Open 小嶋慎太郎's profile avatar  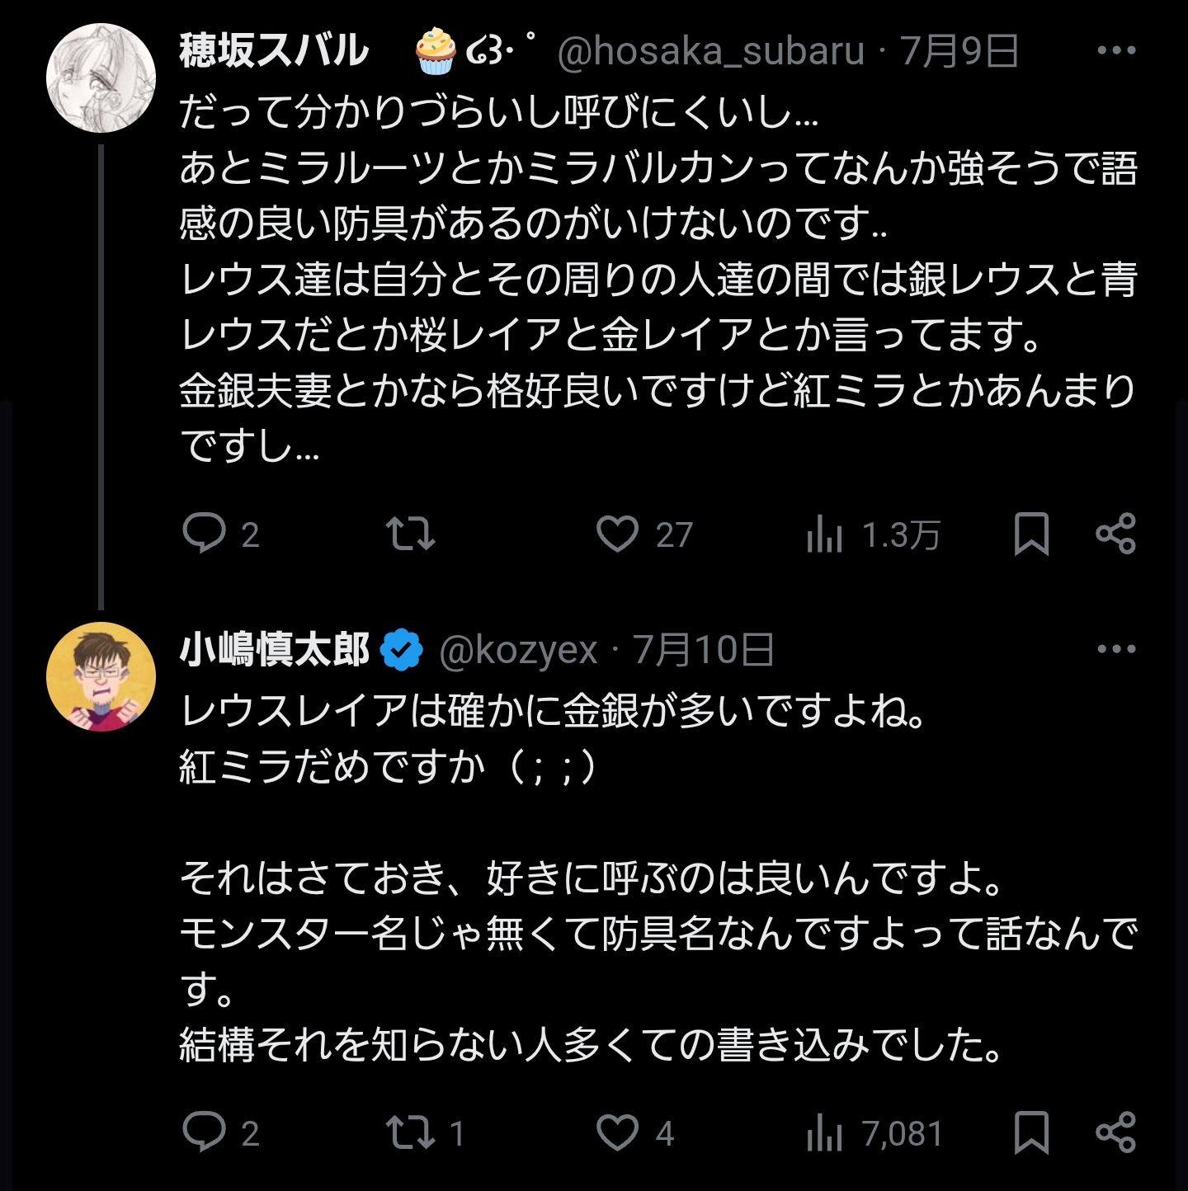(101, 677)
